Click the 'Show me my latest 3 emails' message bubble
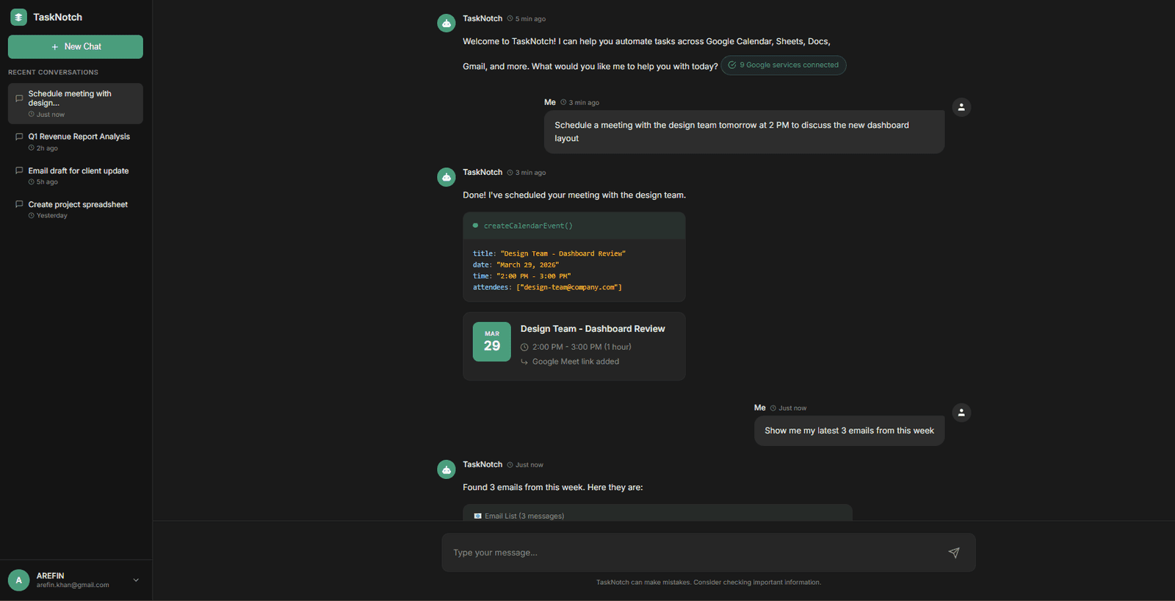1175x601 pixels. [x=850, y=431]
